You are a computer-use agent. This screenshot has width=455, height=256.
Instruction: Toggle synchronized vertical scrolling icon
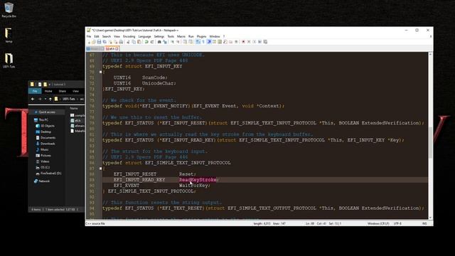pyautogui.click(x=185, y=42)
